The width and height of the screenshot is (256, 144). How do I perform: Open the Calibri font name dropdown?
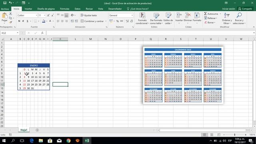(36, 15)
